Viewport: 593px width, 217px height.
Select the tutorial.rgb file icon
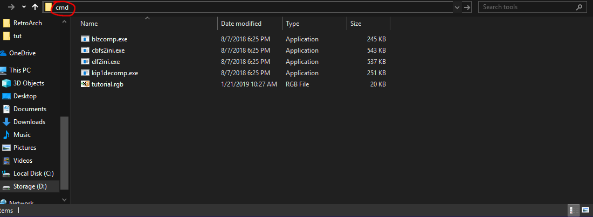pos(85,84)
